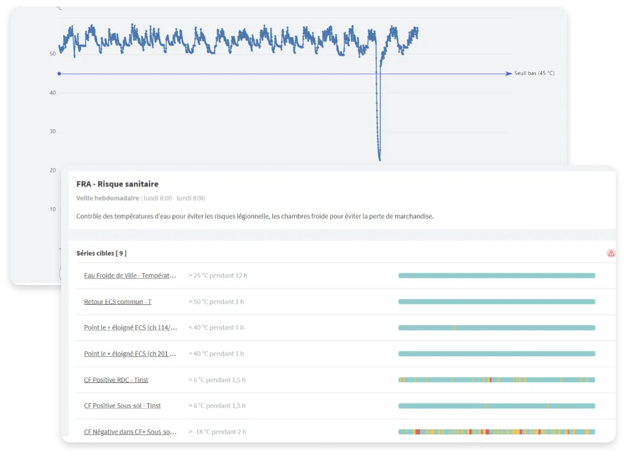Click the lowest point of temperature drop
Image resolution: width=626 pixels, height=456 pixels.
[x=379, y=159]
